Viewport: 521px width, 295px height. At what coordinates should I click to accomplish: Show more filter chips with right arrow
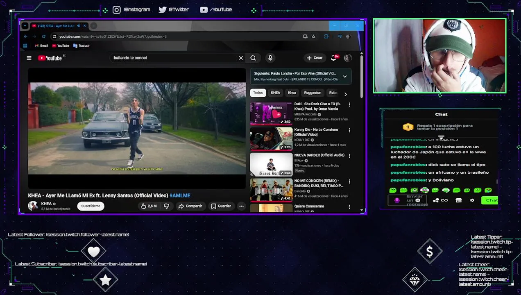345,94
